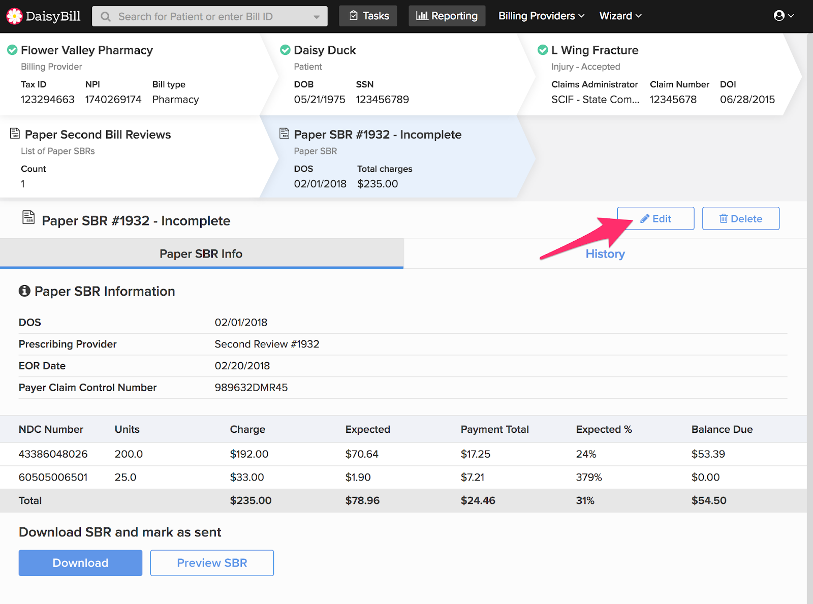This screenshot has width=813, height=604.
Task: Open the Tasks page
Action: tap(368, 16)
